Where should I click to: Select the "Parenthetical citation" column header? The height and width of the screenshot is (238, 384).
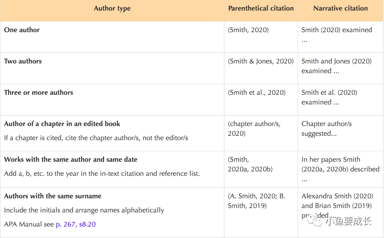261,8
